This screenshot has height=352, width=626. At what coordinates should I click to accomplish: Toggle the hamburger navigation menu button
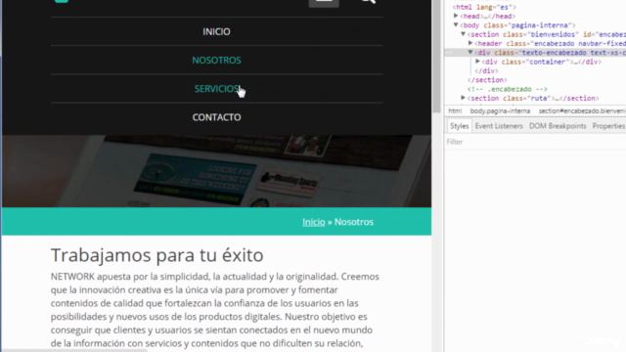[324, 2]
